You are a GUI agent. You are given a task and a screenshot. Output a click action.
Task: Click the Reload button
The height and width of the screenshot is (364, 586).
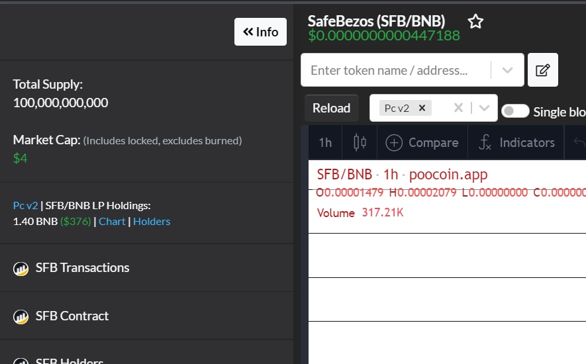coord(332,108)
